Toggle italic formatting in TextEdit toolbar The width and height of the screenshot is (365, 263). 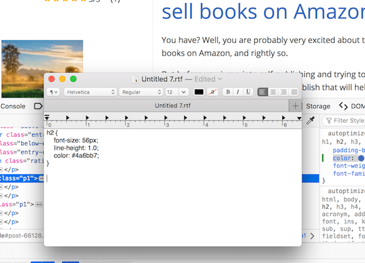point(238,92)
